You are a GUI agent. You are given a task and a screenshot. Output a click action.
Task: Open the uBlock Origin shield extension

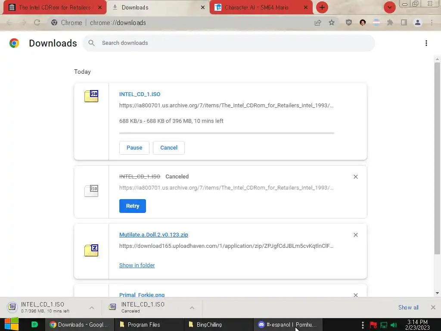point(349,22)
